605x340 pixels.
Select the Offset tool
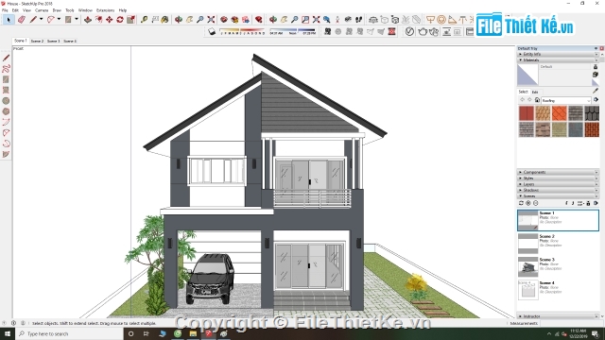99,19
